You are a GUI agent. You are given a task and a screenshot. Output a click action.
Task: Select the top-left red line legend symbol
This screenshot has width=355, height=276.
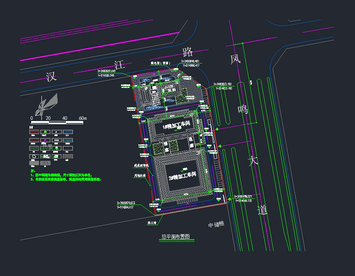[x=35, y=132]
